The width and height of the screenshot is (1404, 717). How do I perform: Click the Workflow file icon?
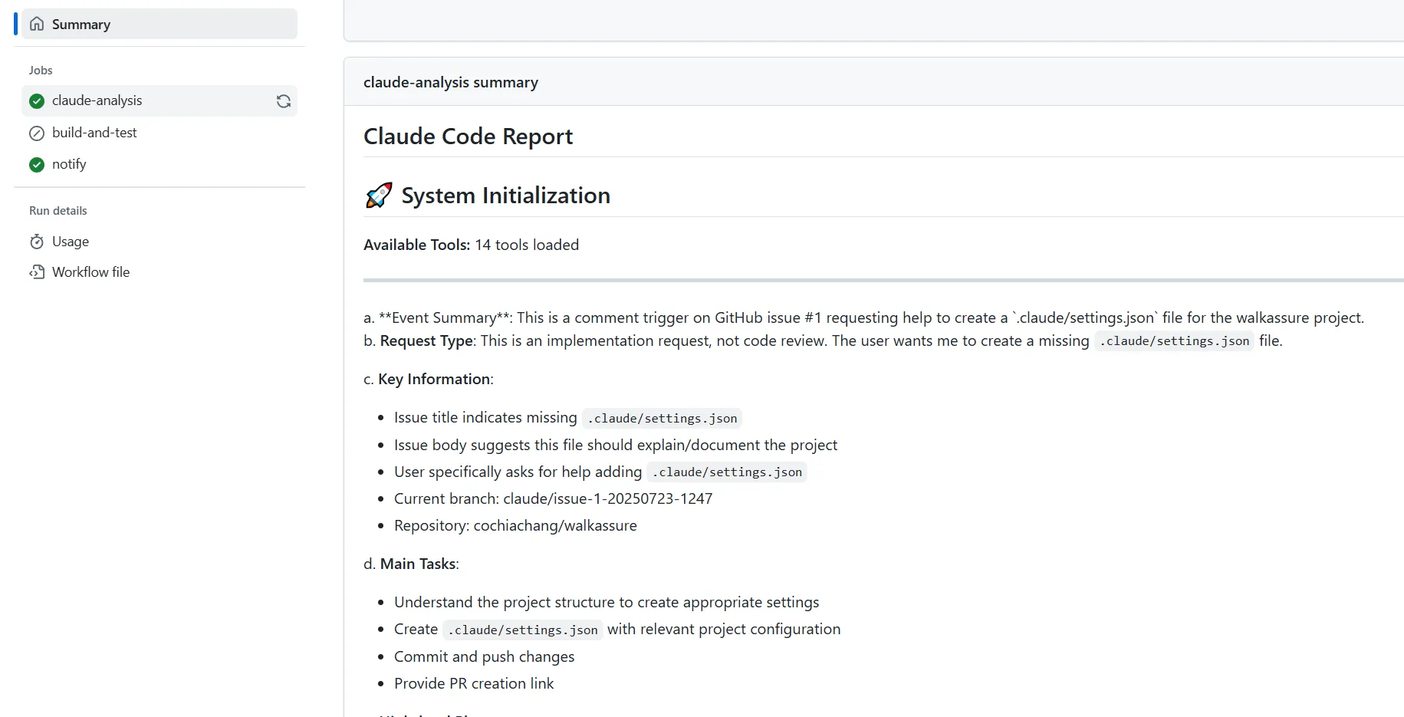click(x=37, y=272)
